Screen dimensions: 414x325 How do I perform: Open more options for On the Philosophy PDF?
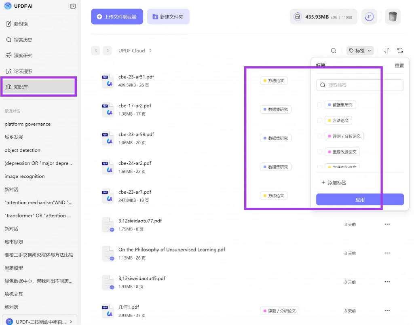tap(387, 253)
